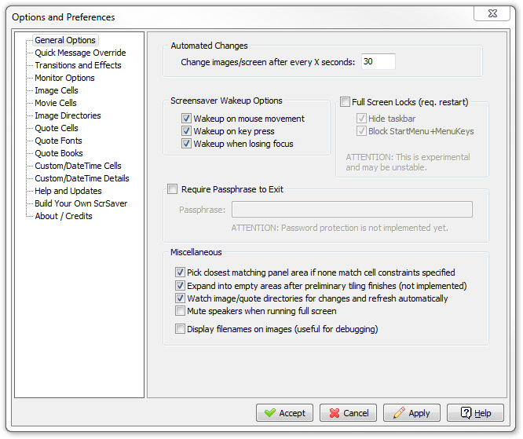Go to Image Directories section
Viewport: 523px width, 439px height.
(68, 115)
